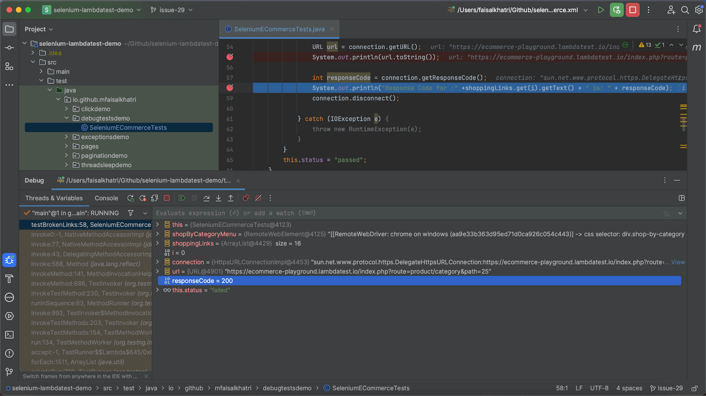Click the Resume Program debugger icon

pyautogui.click(x=182, y=198)
